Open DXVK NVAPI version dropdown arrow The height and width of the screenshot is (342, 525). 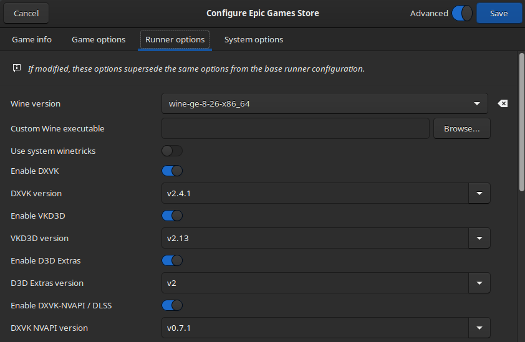479,328
